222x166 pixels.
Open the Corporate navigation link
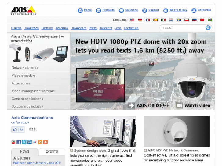coord(205,10)
